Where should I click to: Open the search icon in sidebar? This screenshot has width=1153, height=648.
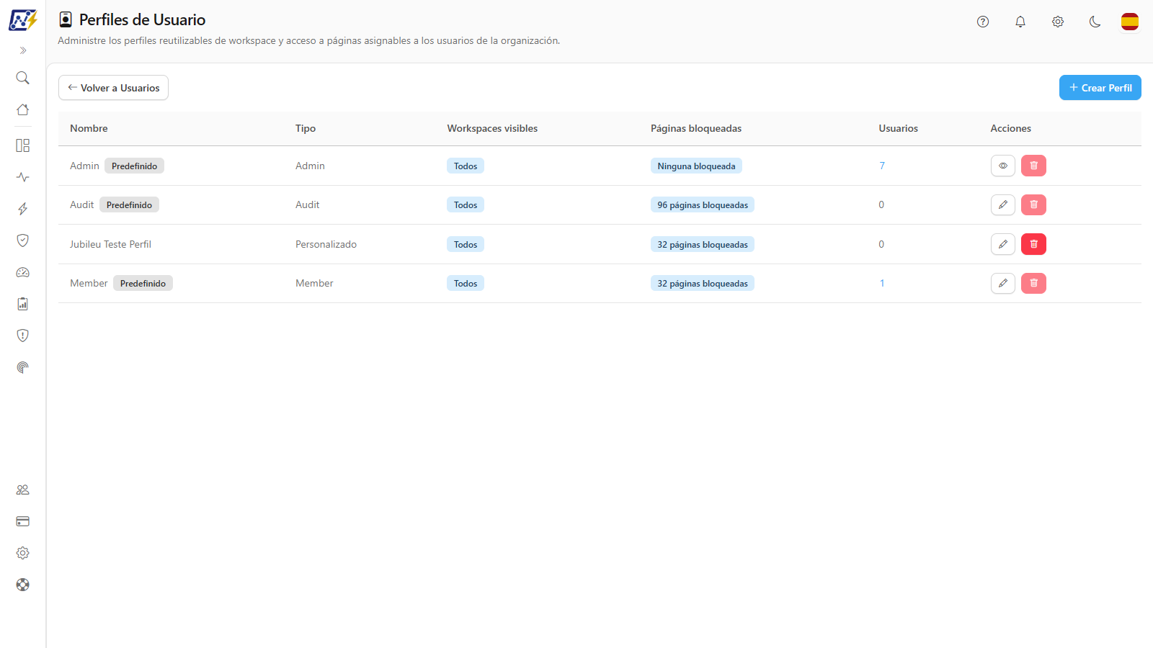(x=22, y=78)
